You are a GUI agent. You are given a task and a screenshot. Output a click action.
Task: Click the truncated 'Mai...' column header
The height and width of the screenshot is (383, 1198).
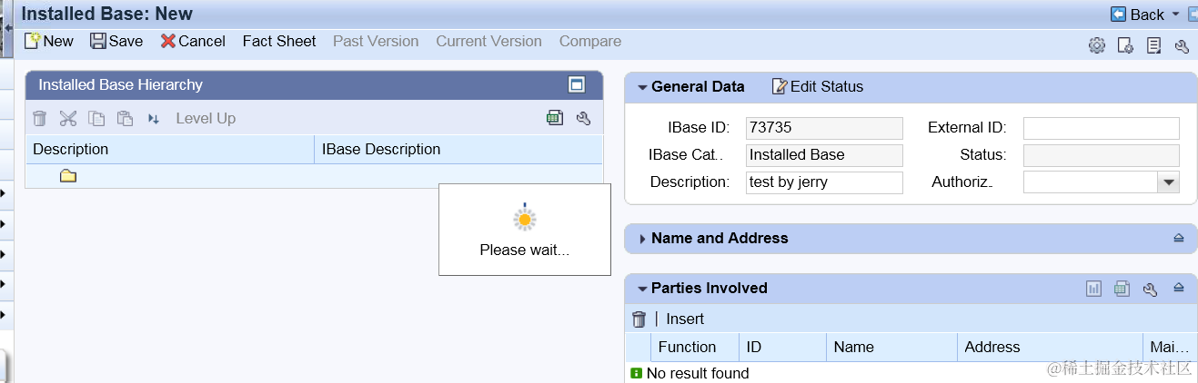pyautogui.click(x=1170, y=347)
